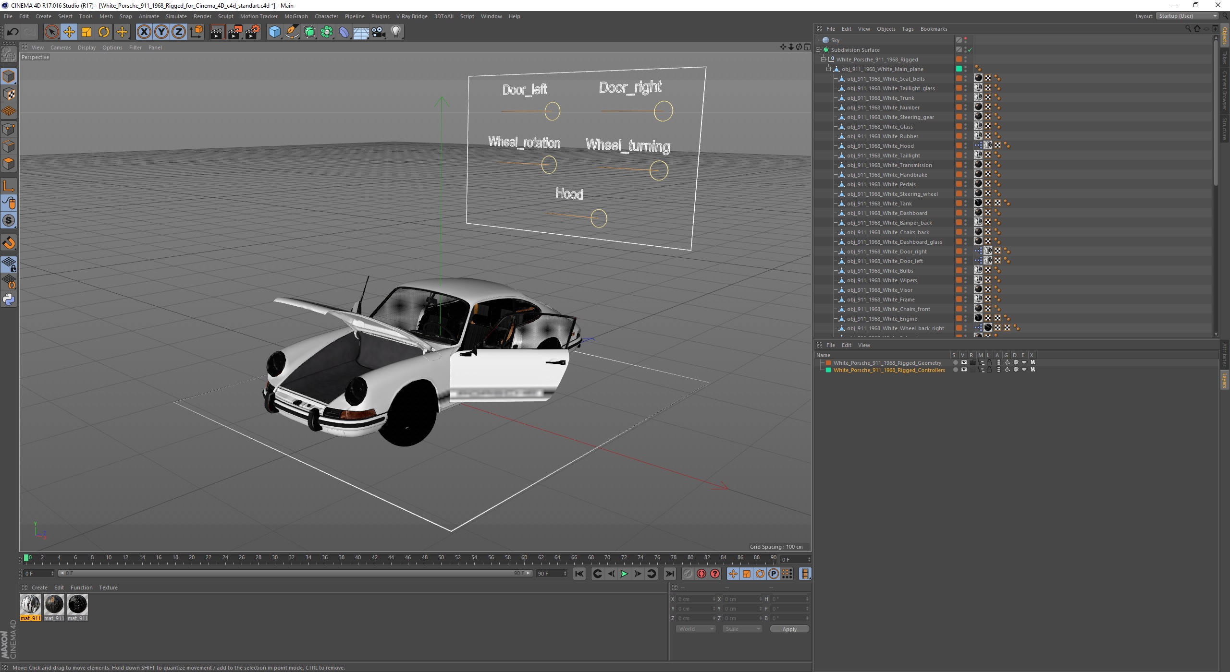Collapse obj_911_1968_White_Main_plane node
This screenshot has height=672, width=1230.
[829, 69]
